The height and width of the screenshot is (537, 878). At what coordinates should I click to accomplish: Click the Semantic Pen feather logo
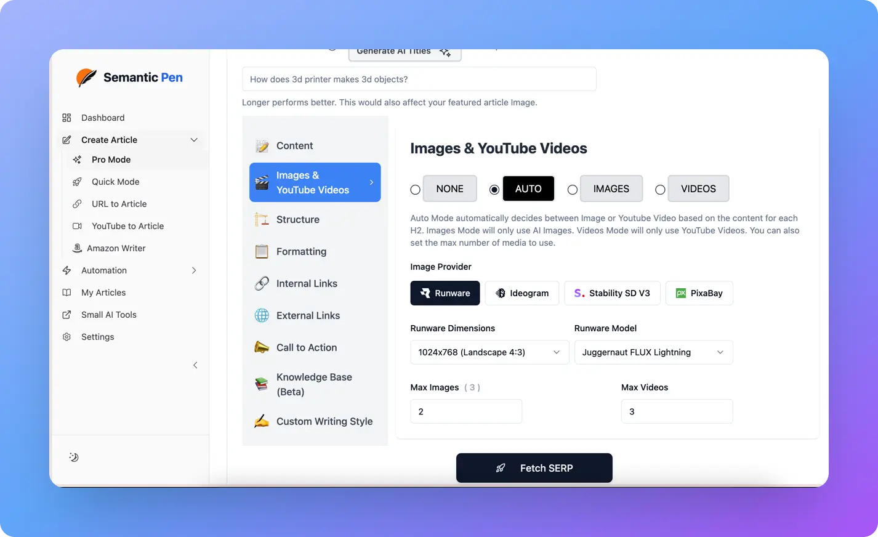[87, 78]
